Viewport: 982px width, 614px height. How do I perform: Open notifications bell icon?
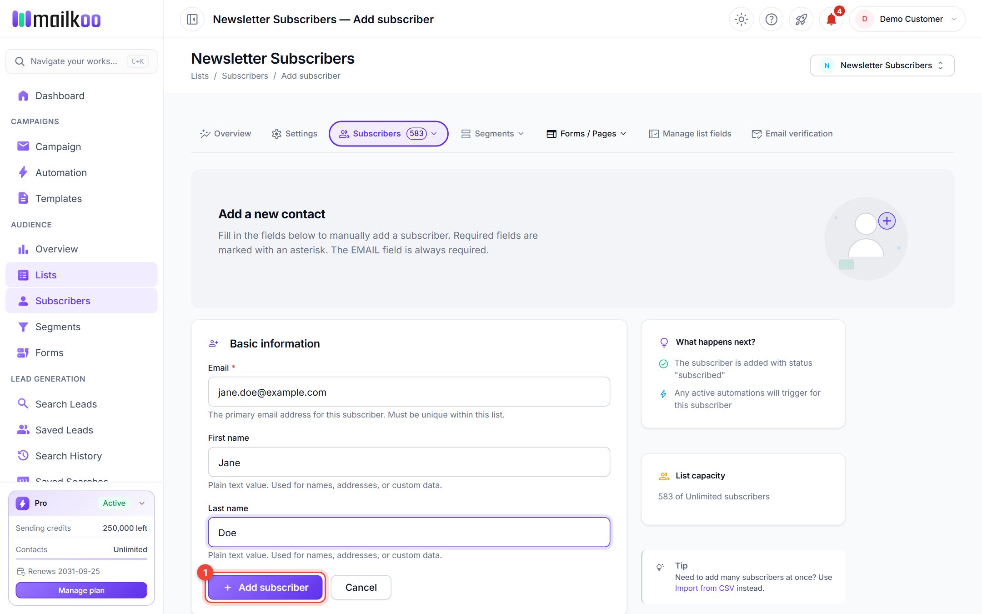click(831, 19)
